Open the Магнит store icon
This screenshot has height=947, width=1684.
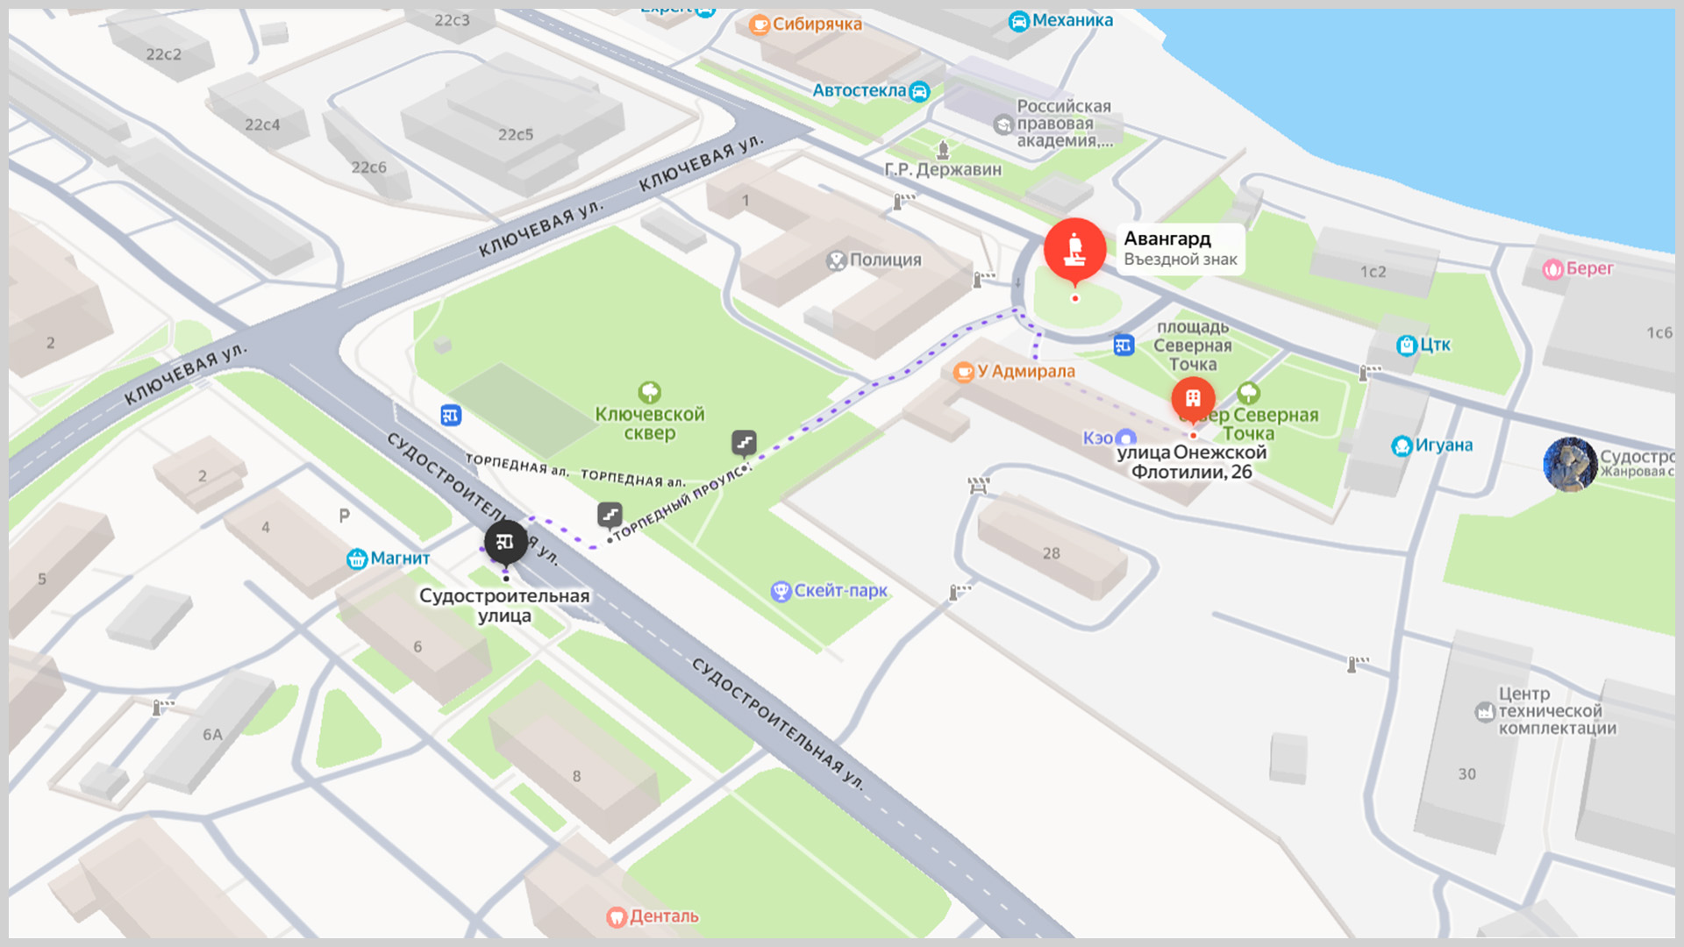point(357,559)
